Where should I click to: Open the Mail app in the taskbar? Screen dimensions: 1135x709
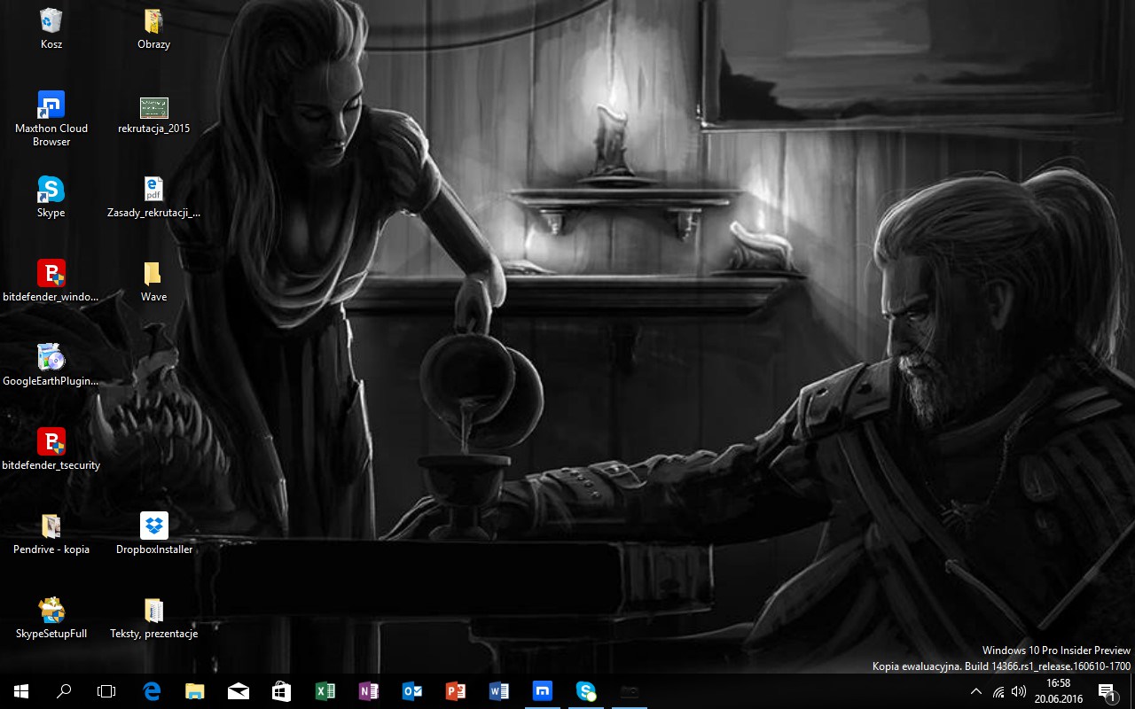pyautogui.click(x=239, y=691)
